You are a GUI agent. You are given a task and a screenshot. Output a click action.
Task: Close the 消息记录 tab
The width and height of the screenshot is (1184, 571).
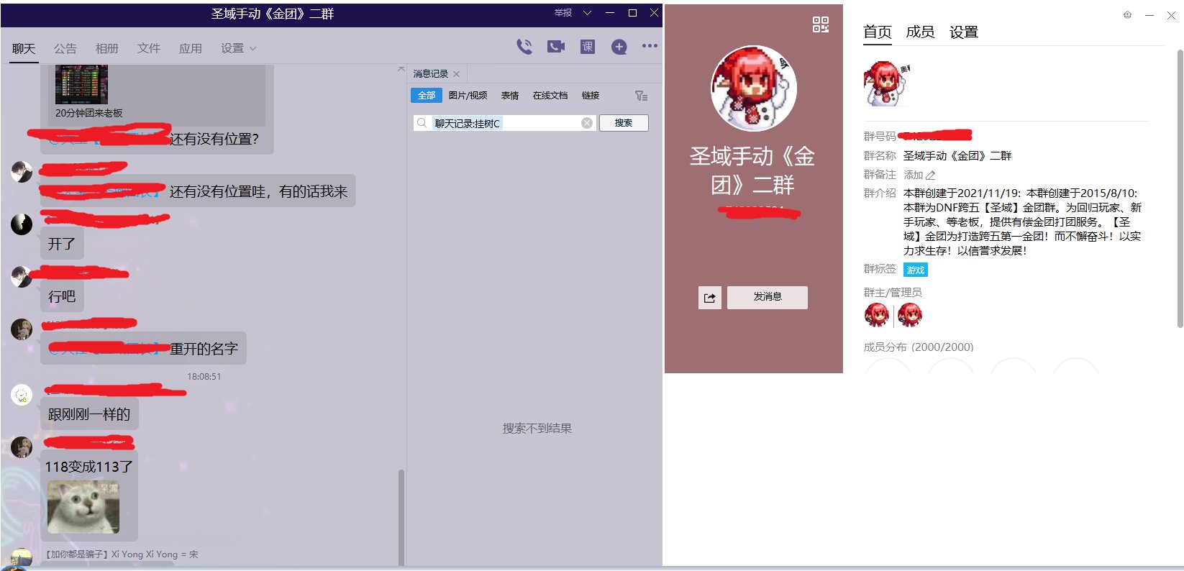pyautogui.click(x=456, y=74)
